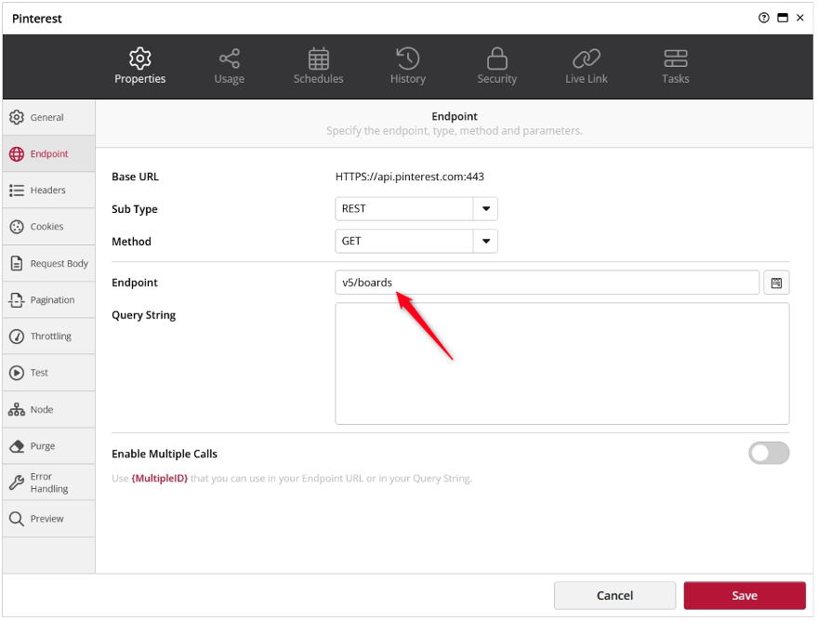Image resolution: width=818 pixels, height=621 pixels.
Task: Close the Pinterest dialog
Action: (x=801, y=19)
